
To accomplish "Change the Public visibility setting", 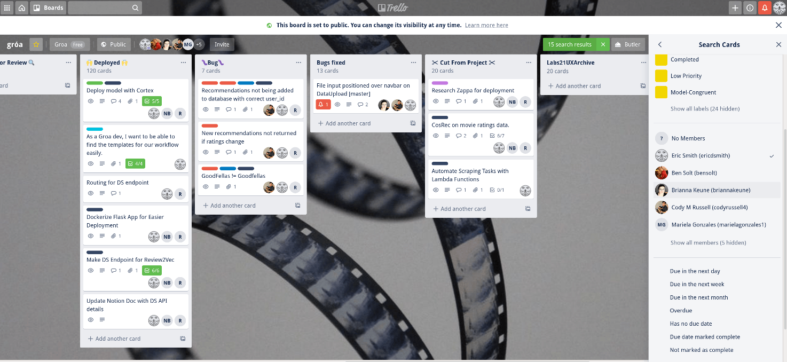I will click(x=113, y=44).
